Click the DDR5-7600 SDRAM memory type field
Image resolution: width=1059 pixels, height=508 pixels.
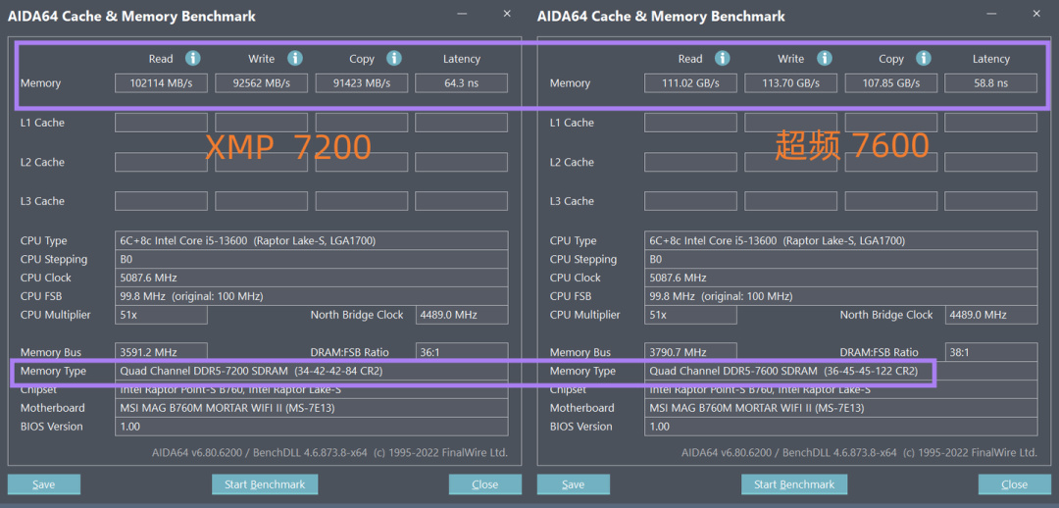[789, 372]
